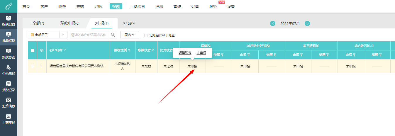This screenshot has height=136, width=395.
Task: Open 报税设置 in the sidebar
Action: coord(9,21)
